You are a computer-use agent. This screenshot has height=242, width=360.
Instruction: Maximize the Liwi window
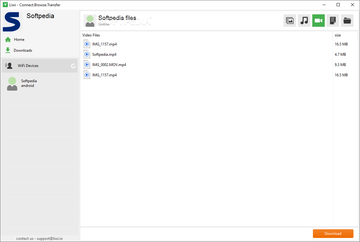(x=338, y=5)
